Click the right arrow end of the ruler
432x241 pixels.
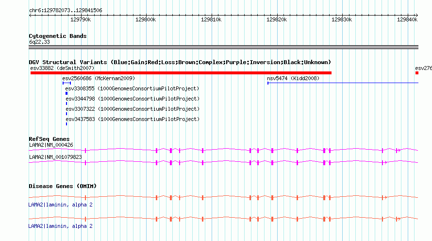coord(416,16)
